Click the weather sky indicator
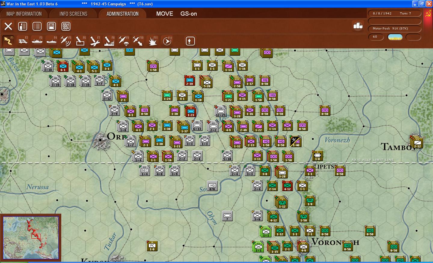The image size is (433, 263). [395, 37]
